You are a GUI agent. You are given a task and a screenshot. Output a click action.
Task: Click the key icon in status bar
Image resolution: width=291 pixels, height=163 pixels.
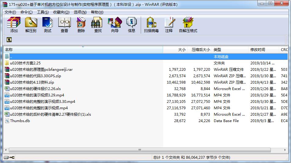point(12,158)
